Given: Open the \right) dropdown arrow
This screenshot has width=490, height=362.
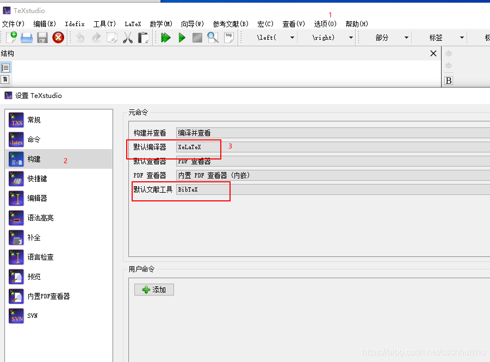Looking at the screenshot, I should pyautogui.click(x=351, y=38).
